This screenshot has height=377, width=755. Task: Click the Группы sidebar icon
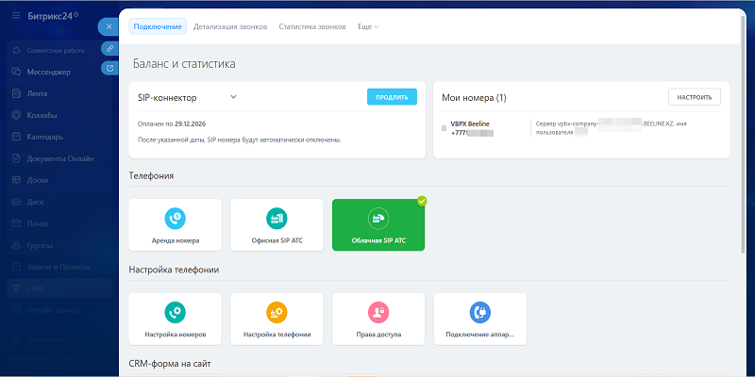point(16,245)
